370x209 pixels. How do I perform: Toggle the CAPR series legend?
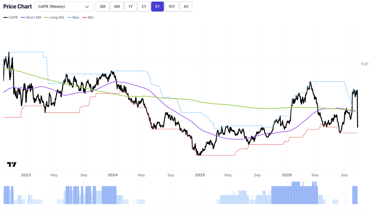click(10, 18)
